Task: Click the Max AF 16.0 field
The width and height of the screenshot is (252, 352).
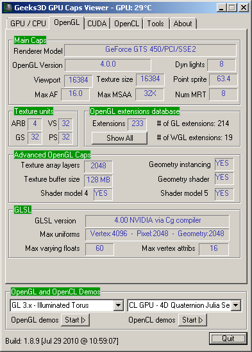Action: tap(76, 94)
